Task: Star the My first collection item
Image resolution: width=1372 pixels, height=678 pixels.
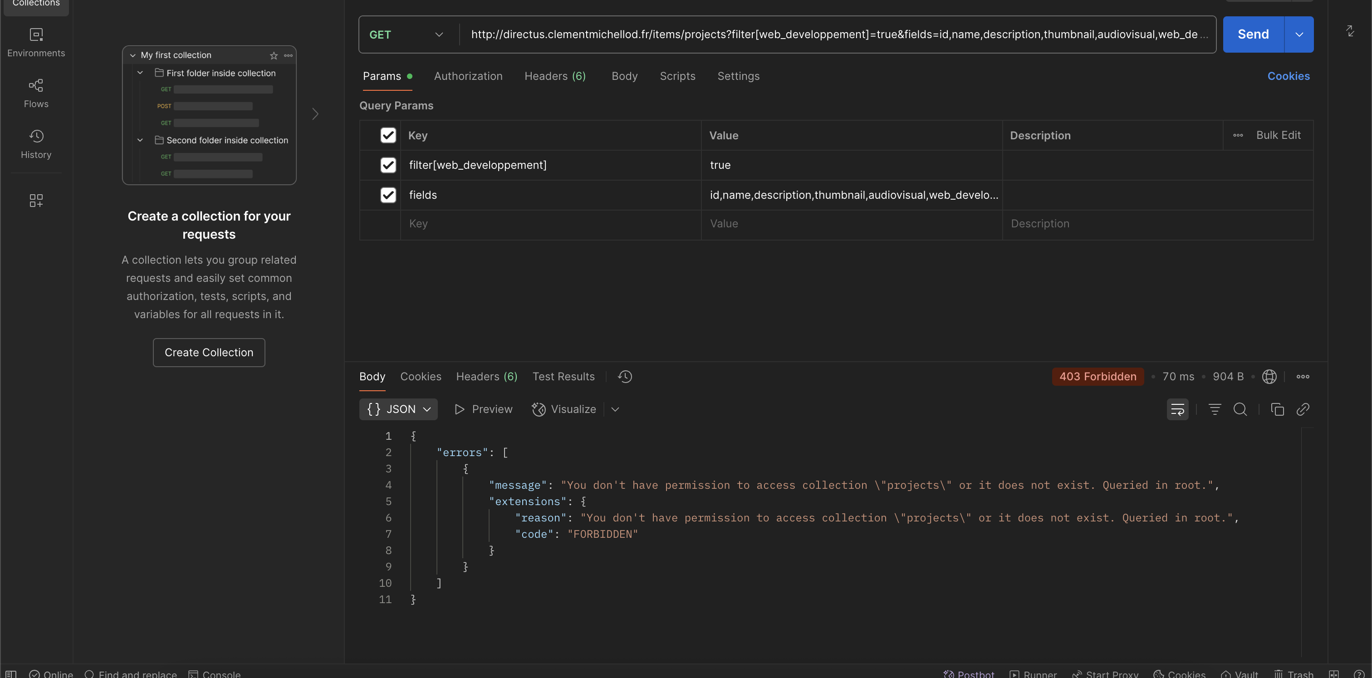Action: click(x=274, y=55)
